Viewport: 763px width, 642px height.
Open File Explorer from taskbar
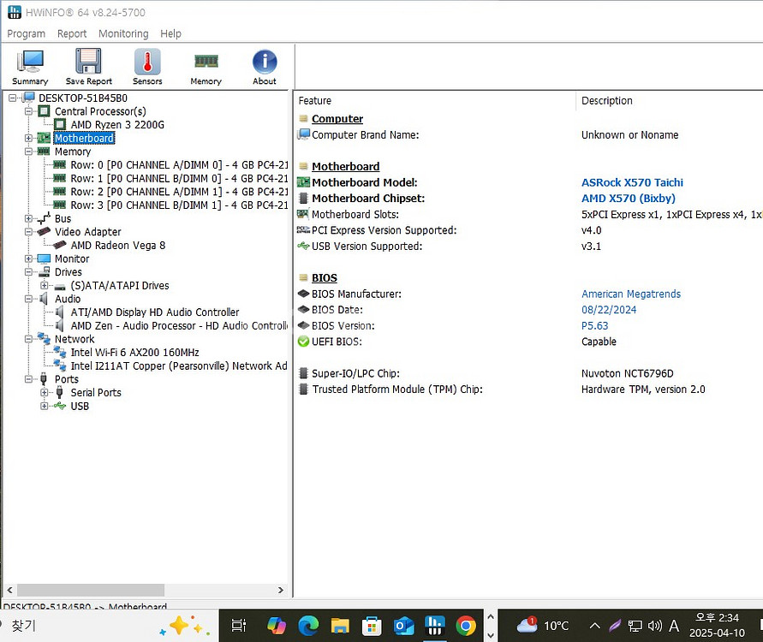coord(340,626)
